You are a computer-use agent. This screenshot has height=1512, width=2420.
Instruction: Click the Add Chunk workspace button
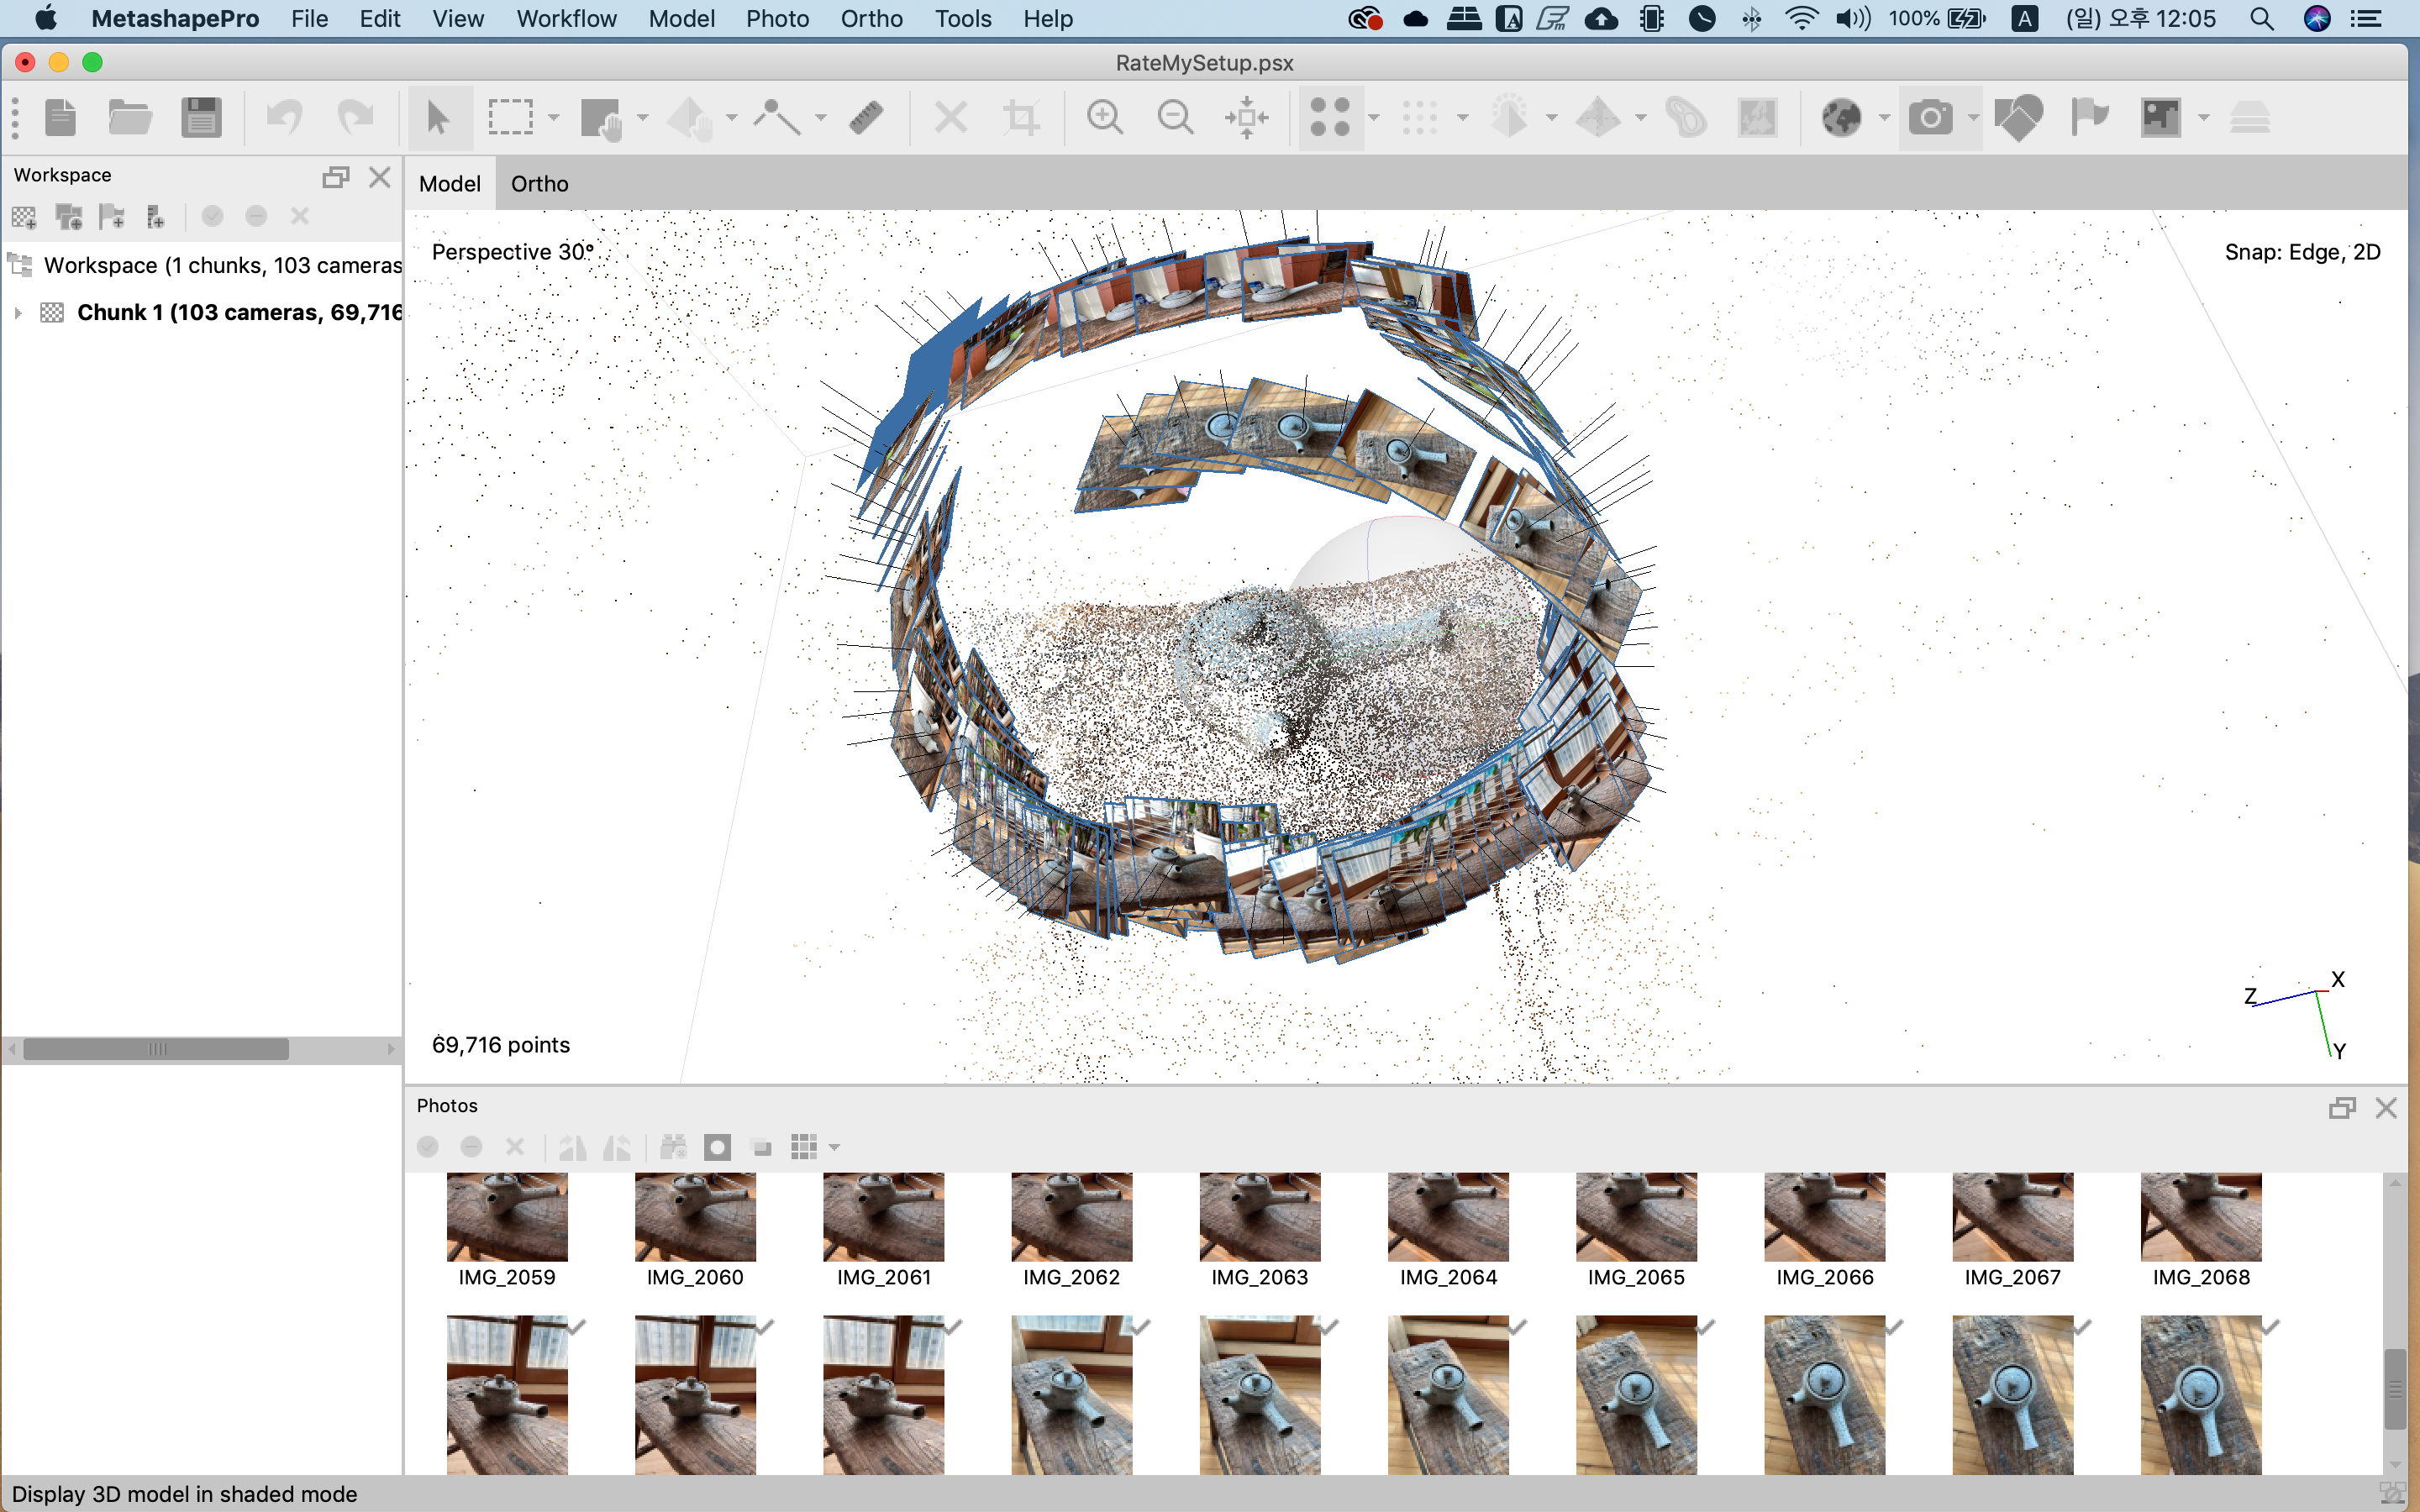coord(24,217)
